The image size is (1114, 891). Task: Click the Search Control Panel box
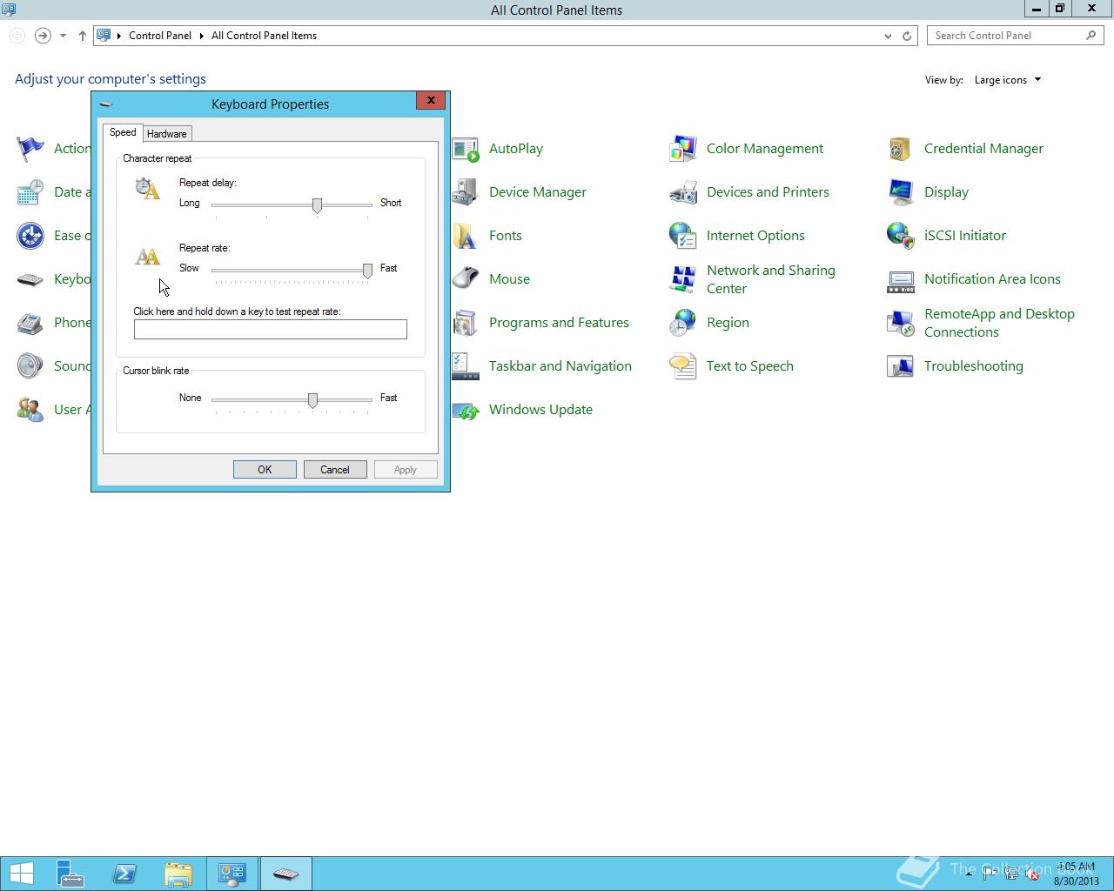point(1015,36)
